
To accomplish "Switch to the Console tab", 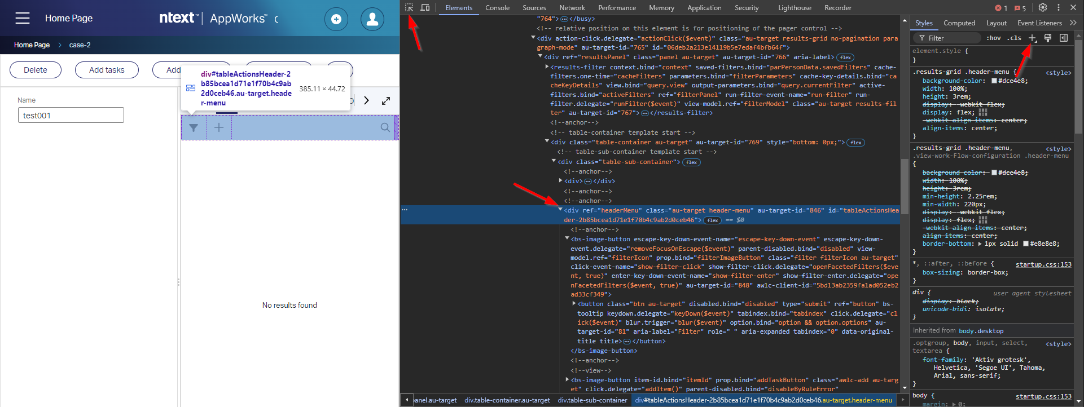I will pyautogui.click(x=497, y=8).
